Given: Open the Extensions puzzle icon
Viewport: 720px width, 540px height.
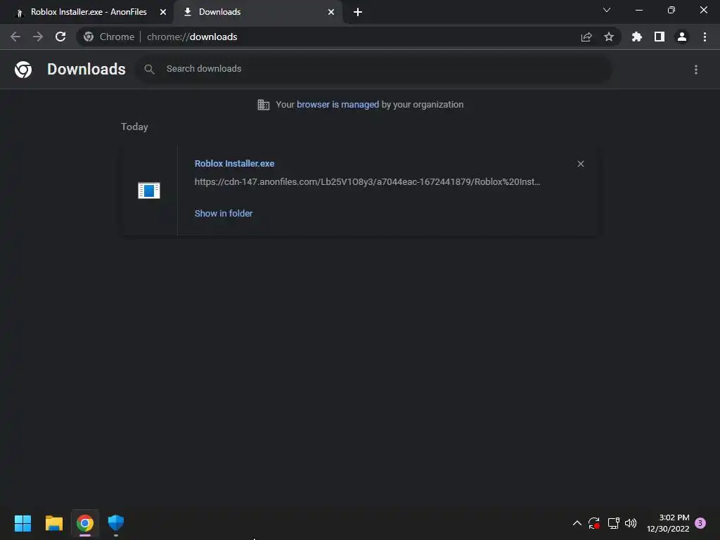Looking at the screenshot, I should [x=637, y=37].
